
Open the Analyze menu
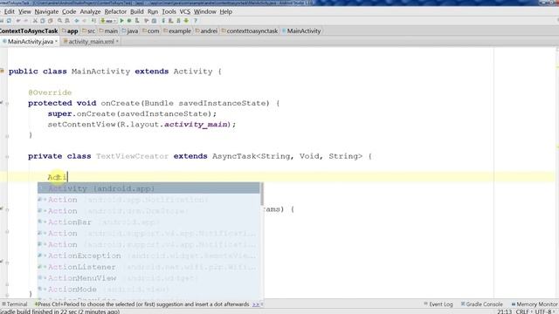90,11
